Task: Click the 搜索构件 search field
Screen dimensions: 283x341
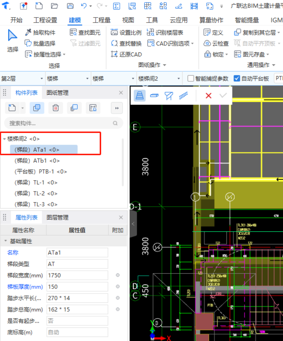Action: [x=64, y=123]
